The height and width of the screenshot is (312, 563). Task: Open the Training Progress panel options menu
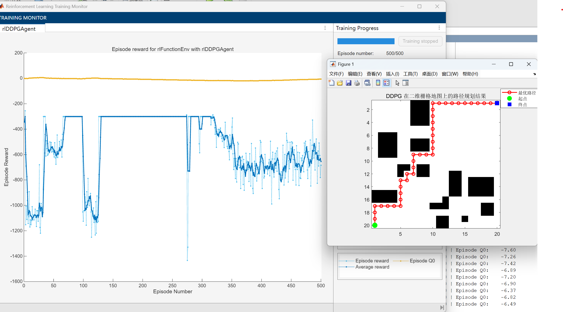pyautogui.click(x=439, y=28)
